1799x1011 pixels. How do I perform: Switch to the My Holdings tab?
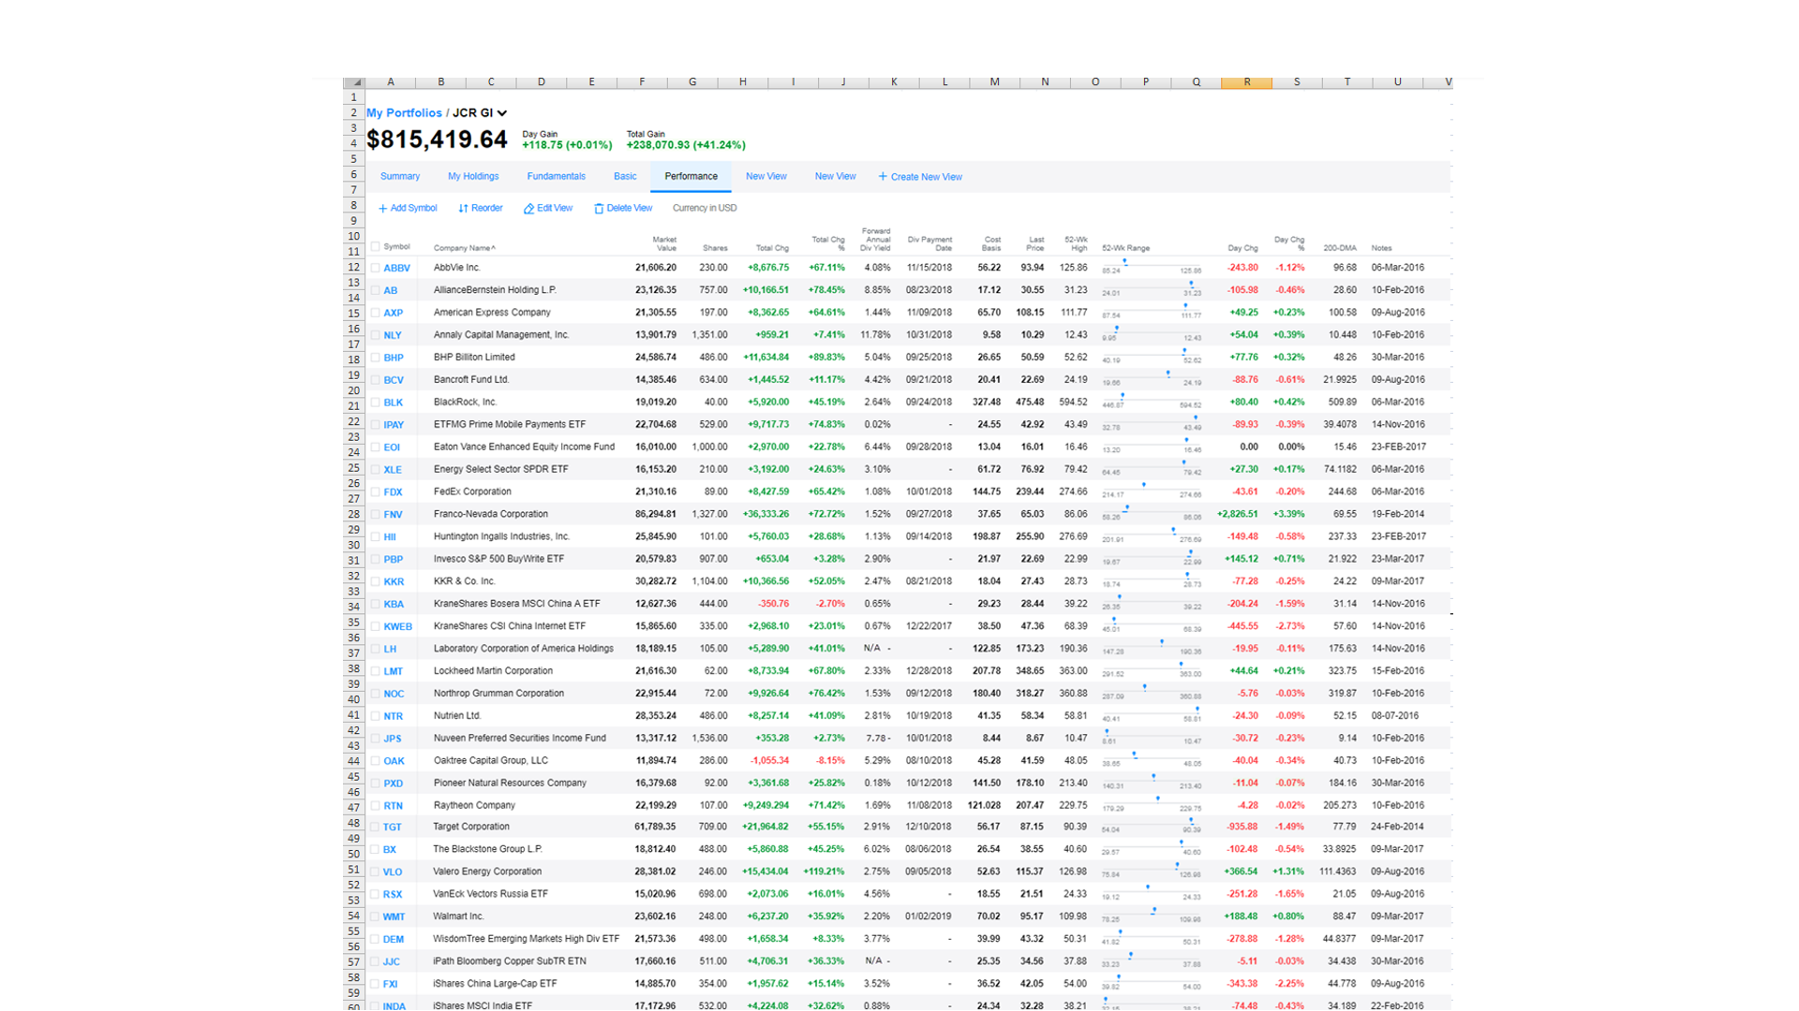(x=473, y=176)
